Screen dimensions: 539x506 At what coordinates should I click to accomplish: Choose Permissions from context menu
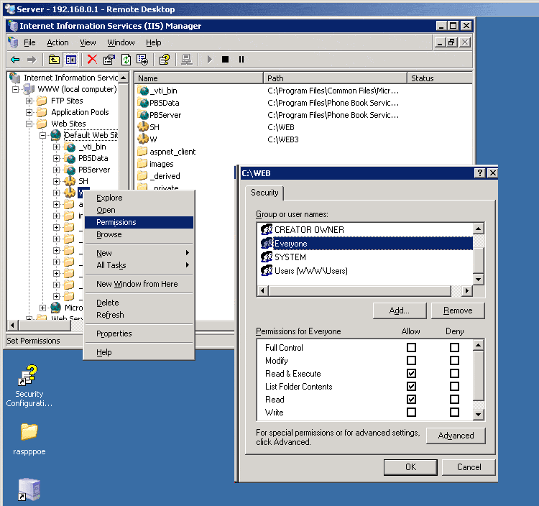coord(139,222)
